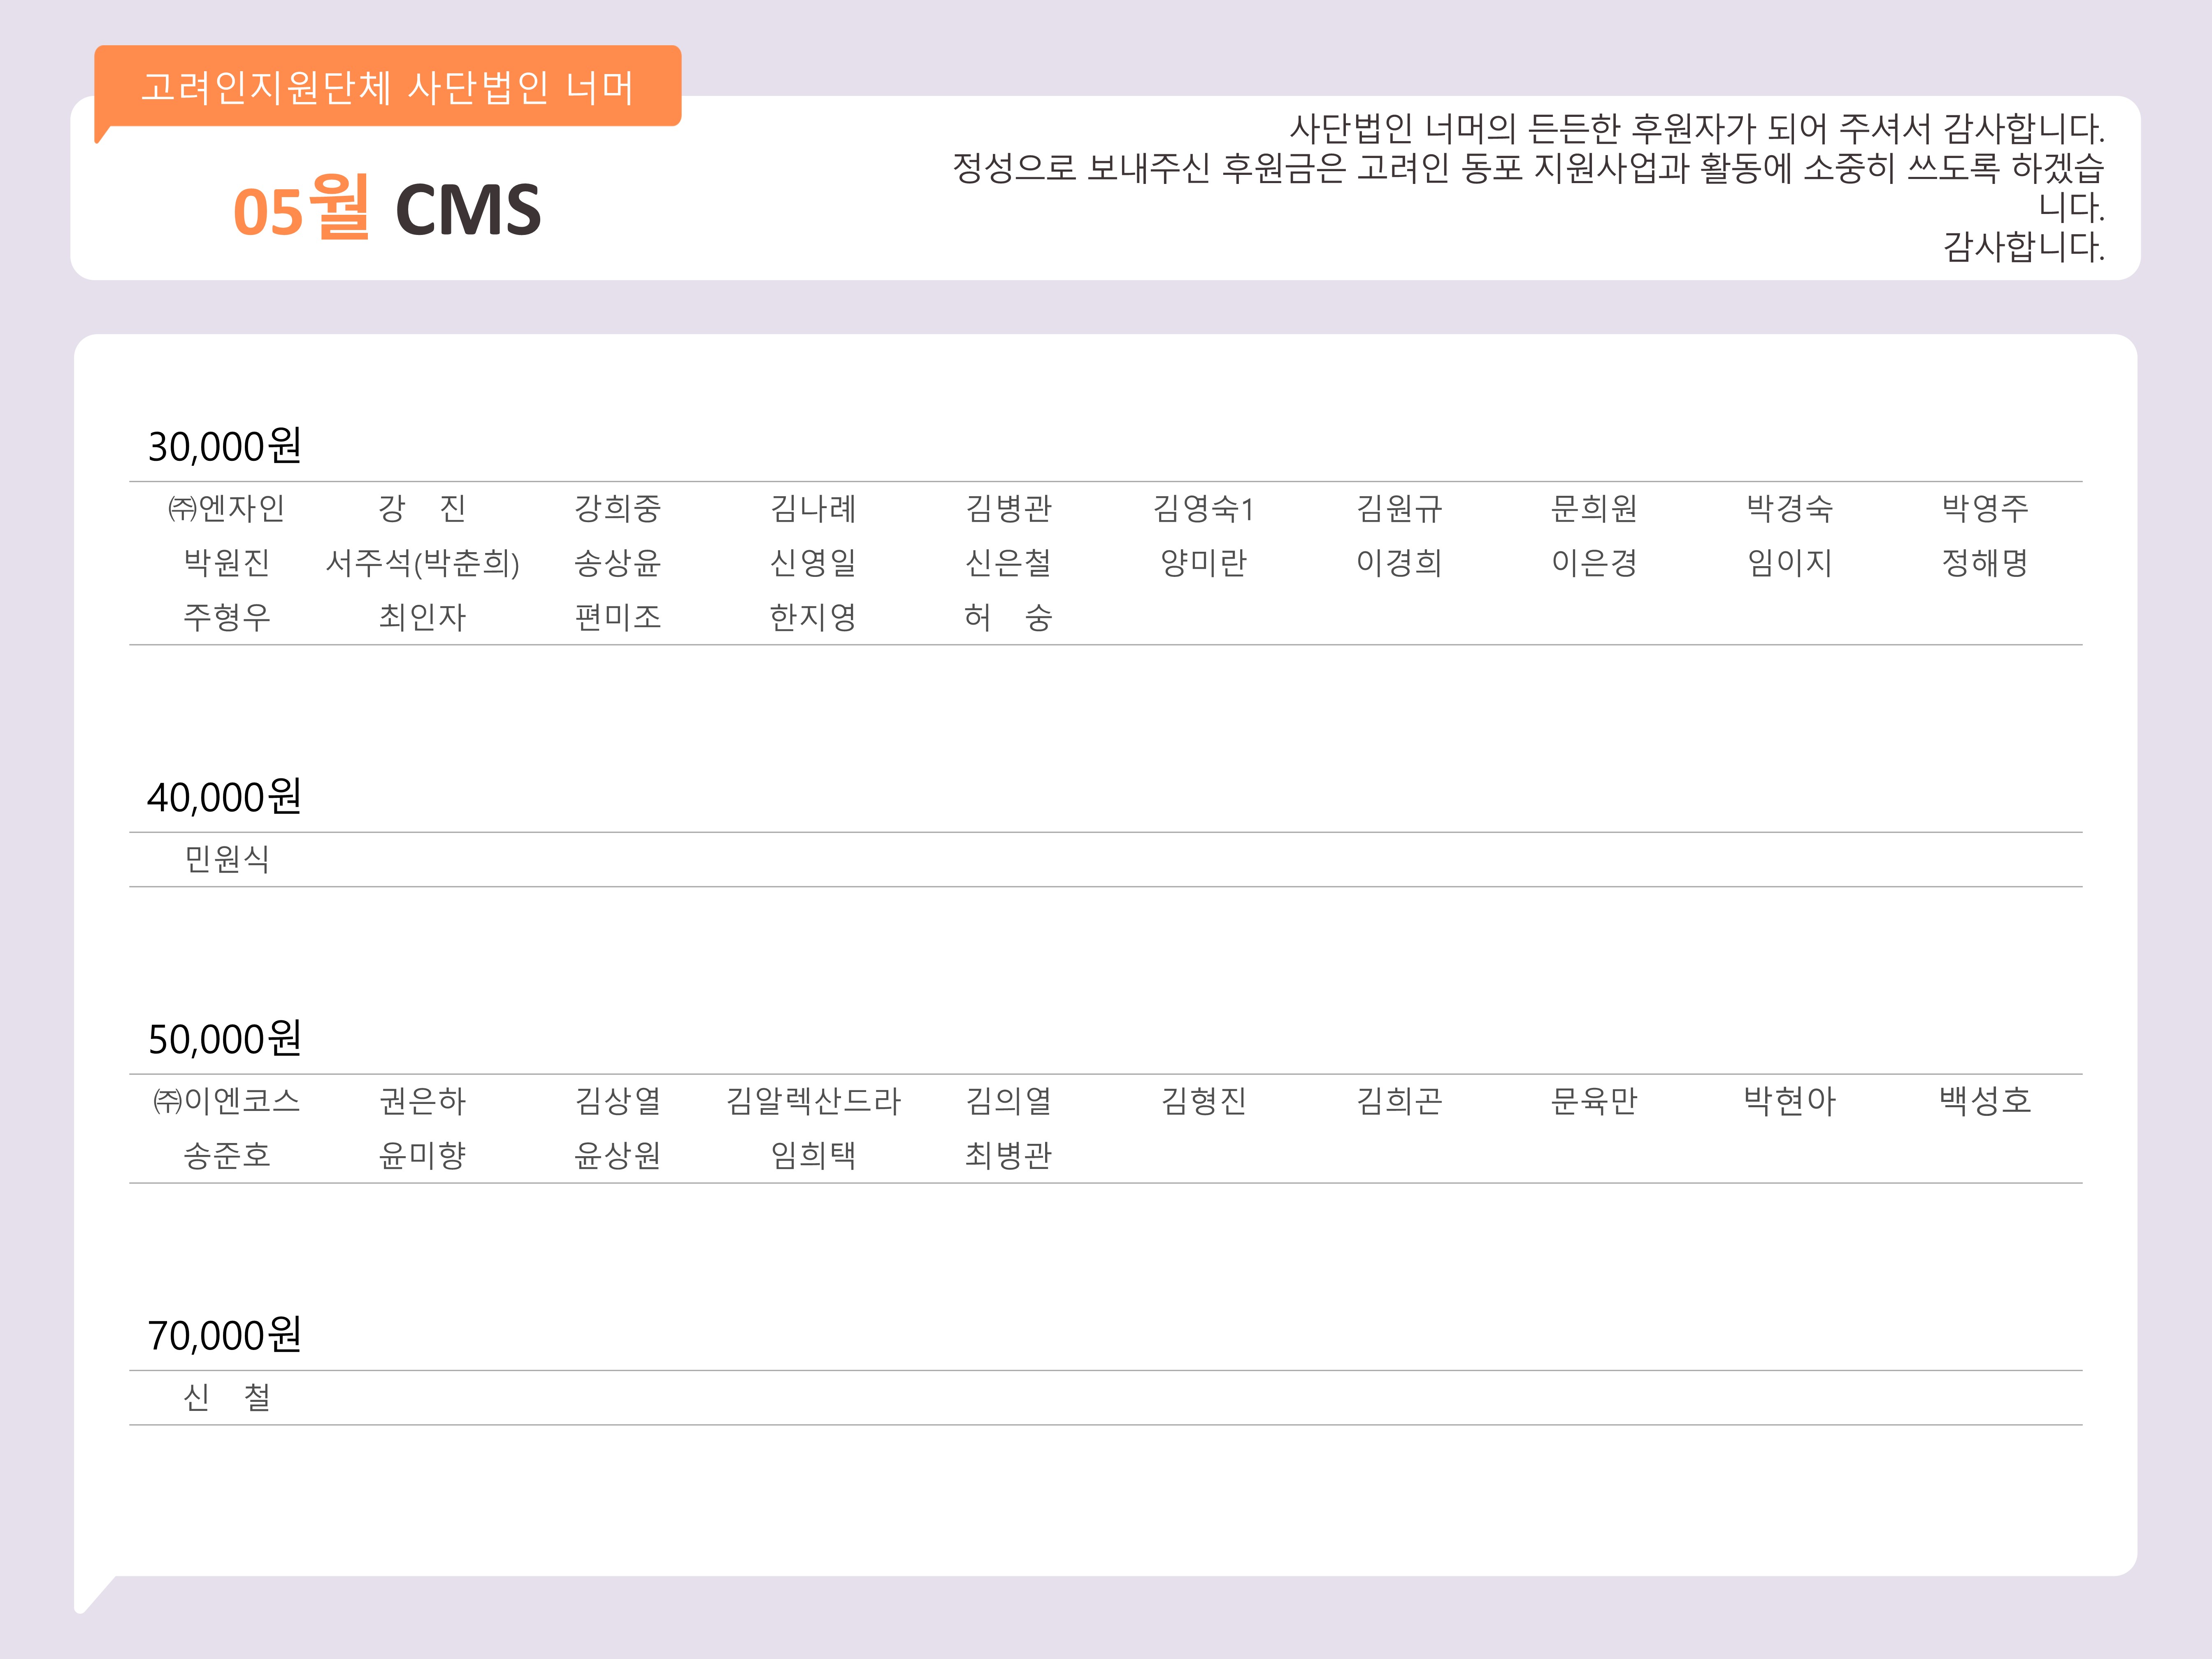Select donor name '편미조'

[x=618, y=617]
